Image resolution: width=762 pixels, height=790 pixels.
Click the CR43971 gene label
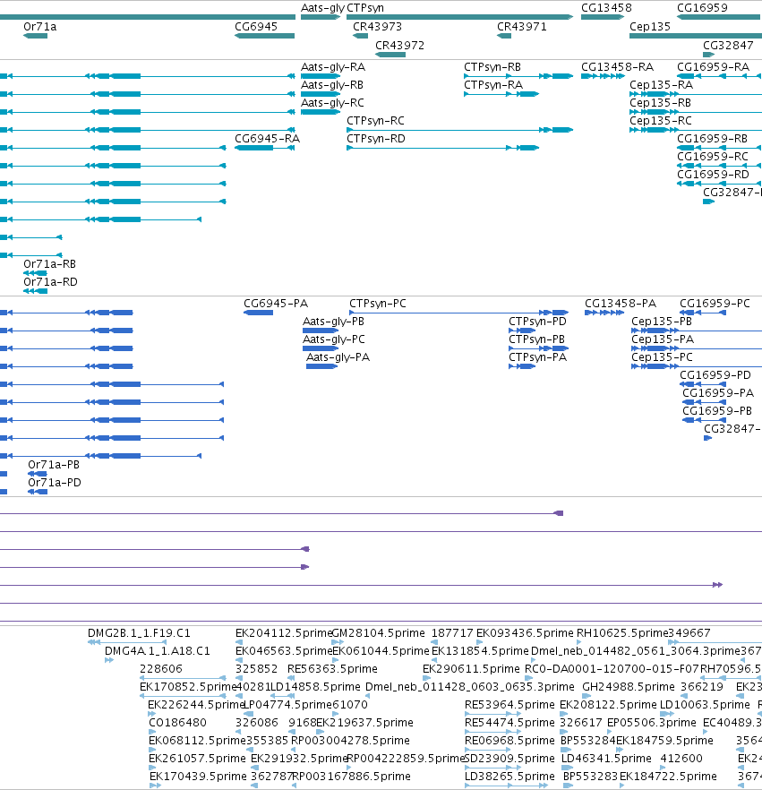pyautogui.click(x=522, y=27)
